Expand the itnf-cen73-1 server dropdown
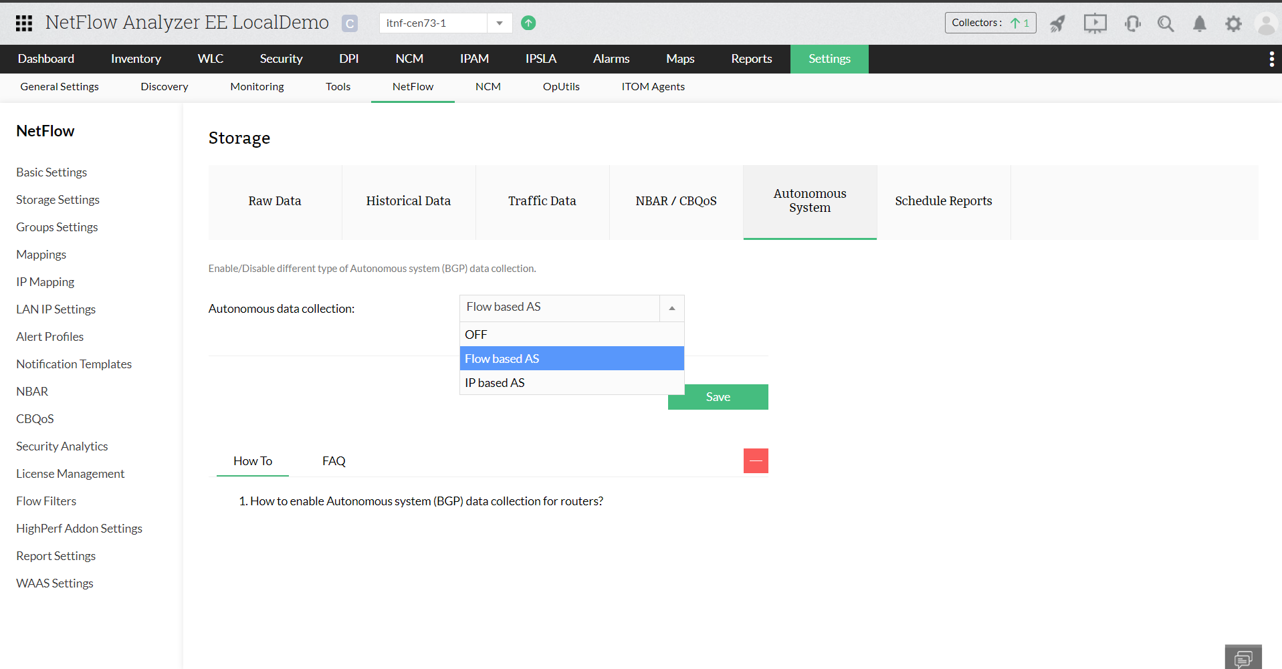Image resolution: width=1282 pixels, height=669 pixels. pyautogui.click(x=500, y=23)
